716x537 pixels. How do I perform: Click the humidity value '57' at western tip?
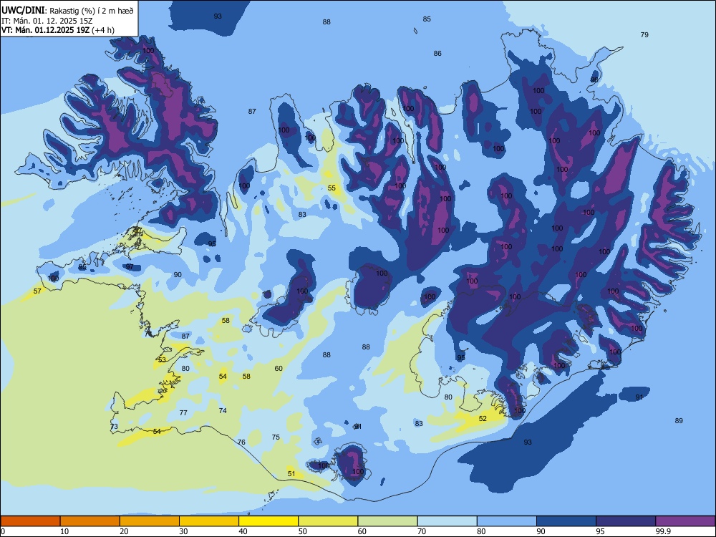(37, 291)
